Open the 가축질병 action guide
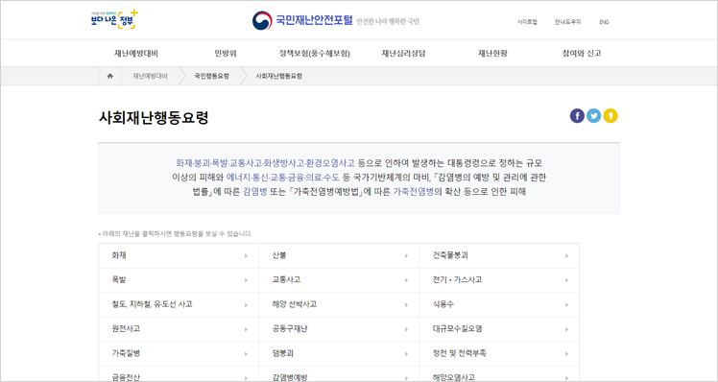Image resolution: width=718 pixels, height=382 pixels. pos(179,353)
